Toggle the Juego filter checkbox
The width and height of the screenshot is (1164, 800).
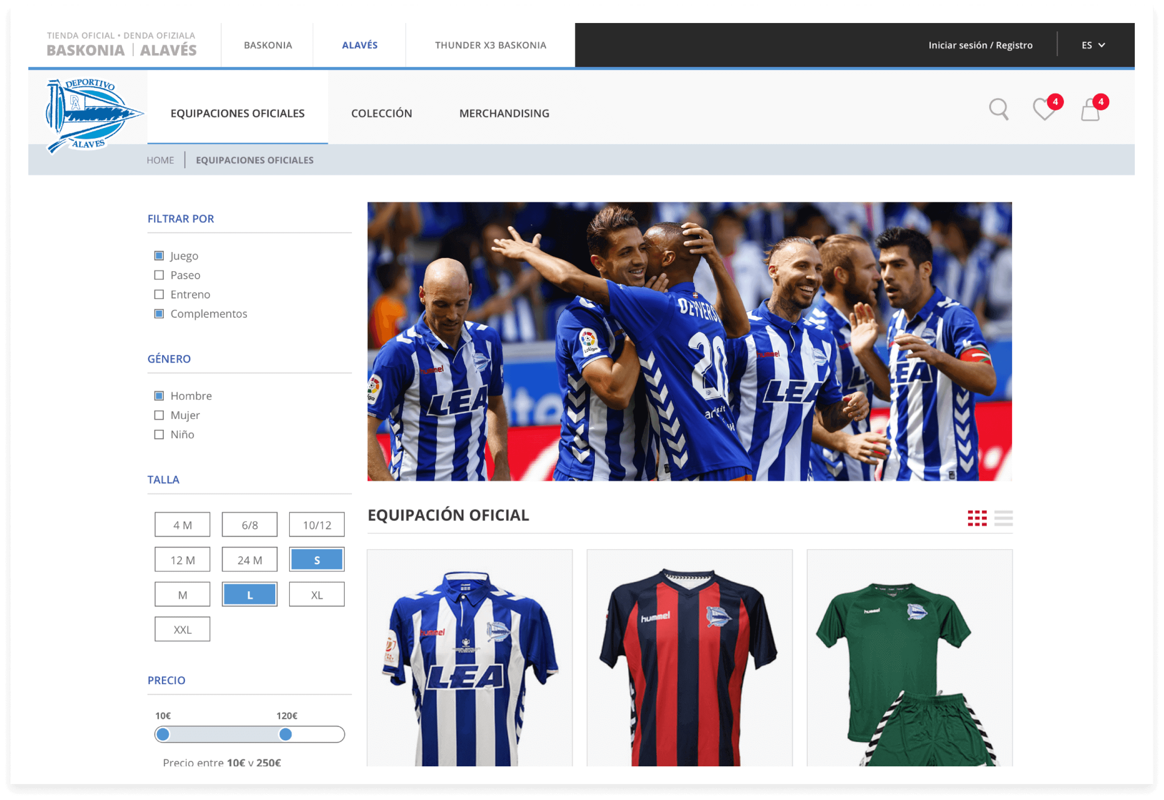[159, 256]
